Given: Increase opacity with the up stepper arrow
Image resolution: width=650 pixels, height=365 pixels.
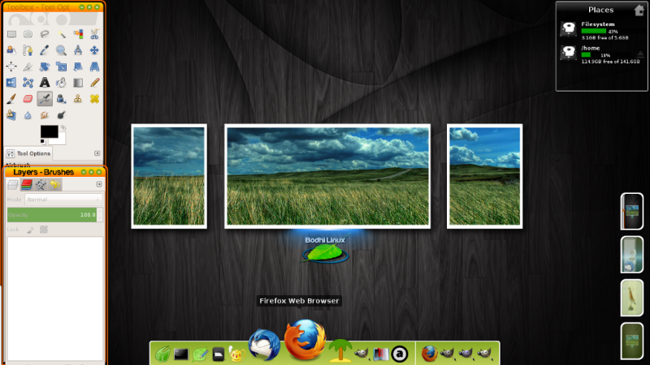Looking at the screenshot, I should pyautogui.click(x=100, y=212).
